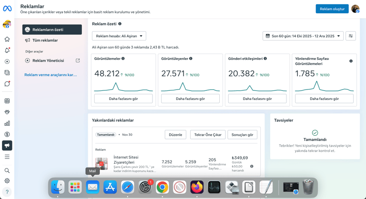Click the Tekrar Öne Çıkar button
The width and height of the screenshot is (366, 199).
pos(208,135)
